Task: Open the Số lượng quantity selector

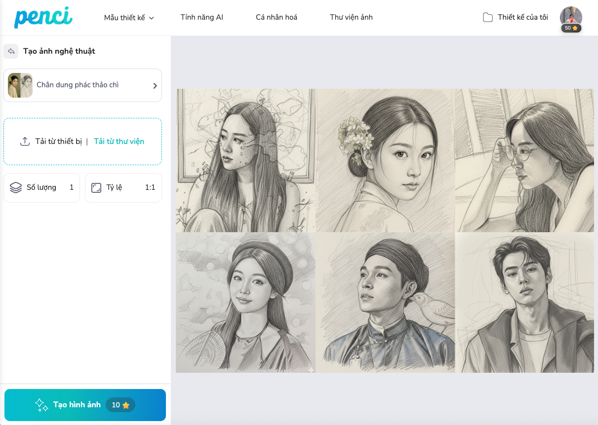Action: coord(42,188)
